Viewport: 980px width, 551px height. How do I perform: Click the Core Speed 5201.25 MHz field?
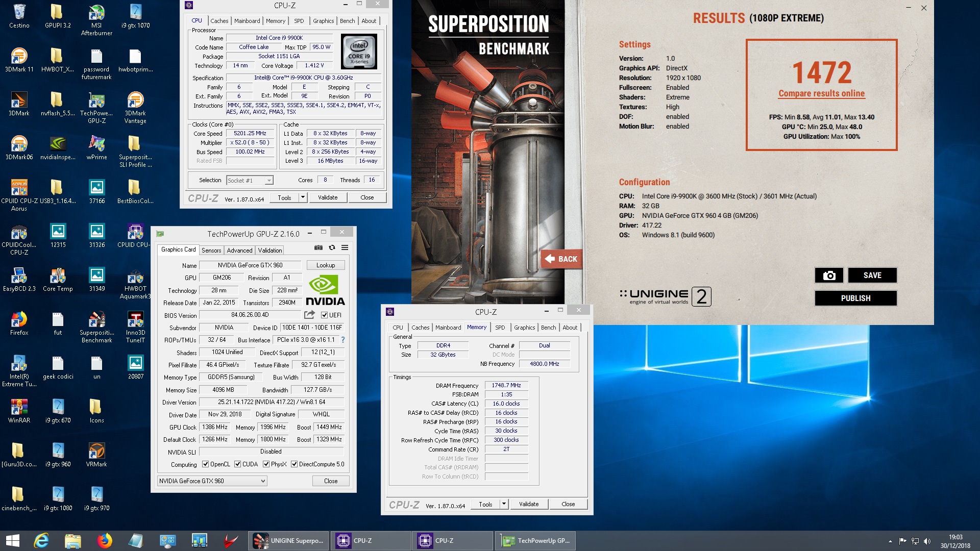[x=250, y=133]
